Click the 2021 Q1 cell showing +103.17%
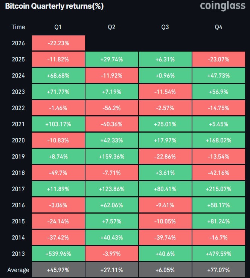Viewport: 250px width, 278px height. 58,124
